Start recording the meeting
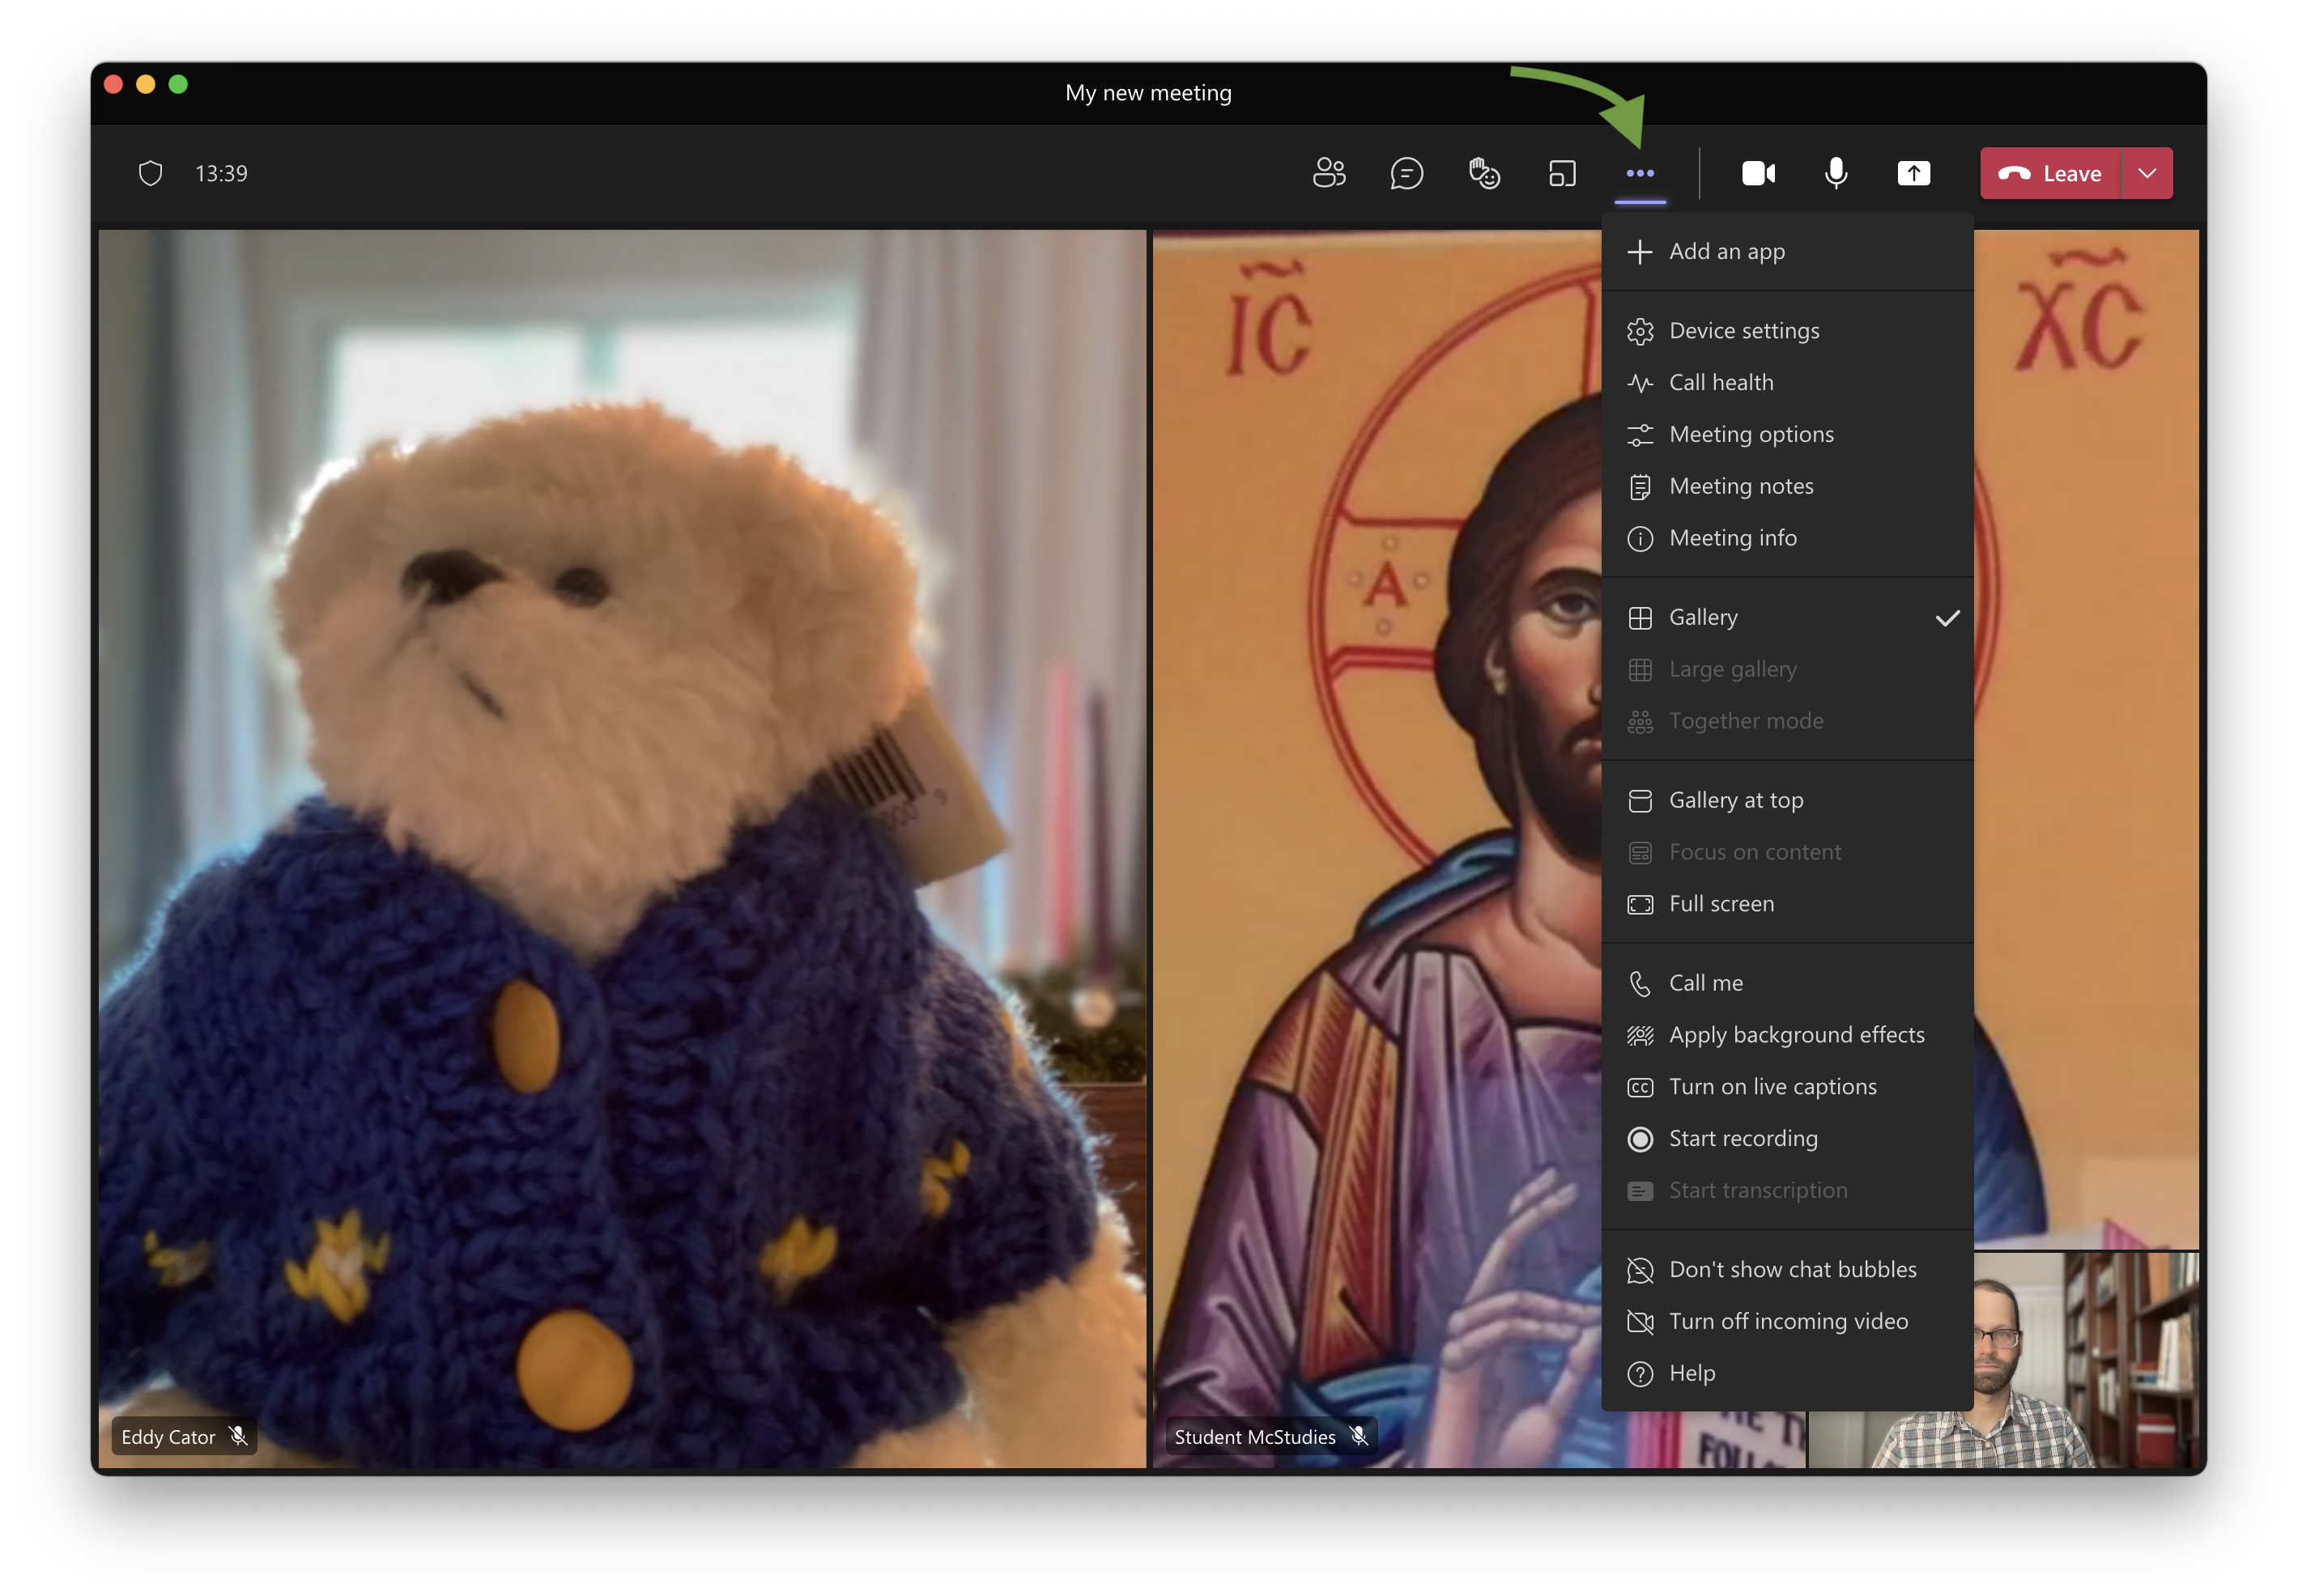Image resolution: width=2298 pixels, height=1596 pixels. coord(1787,1139)
